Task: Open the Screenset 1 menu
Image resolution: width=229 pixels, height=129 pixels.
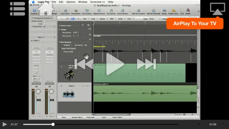Action: (97, 2)
